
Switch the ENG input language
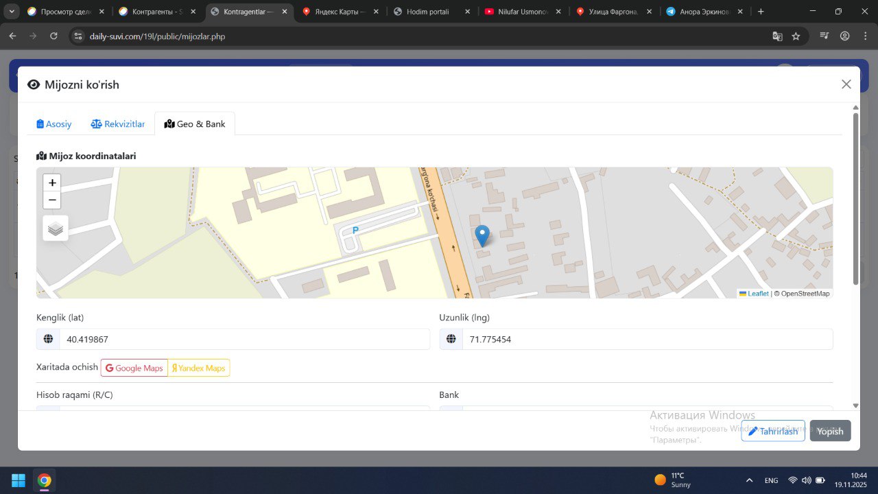[771, 480]
